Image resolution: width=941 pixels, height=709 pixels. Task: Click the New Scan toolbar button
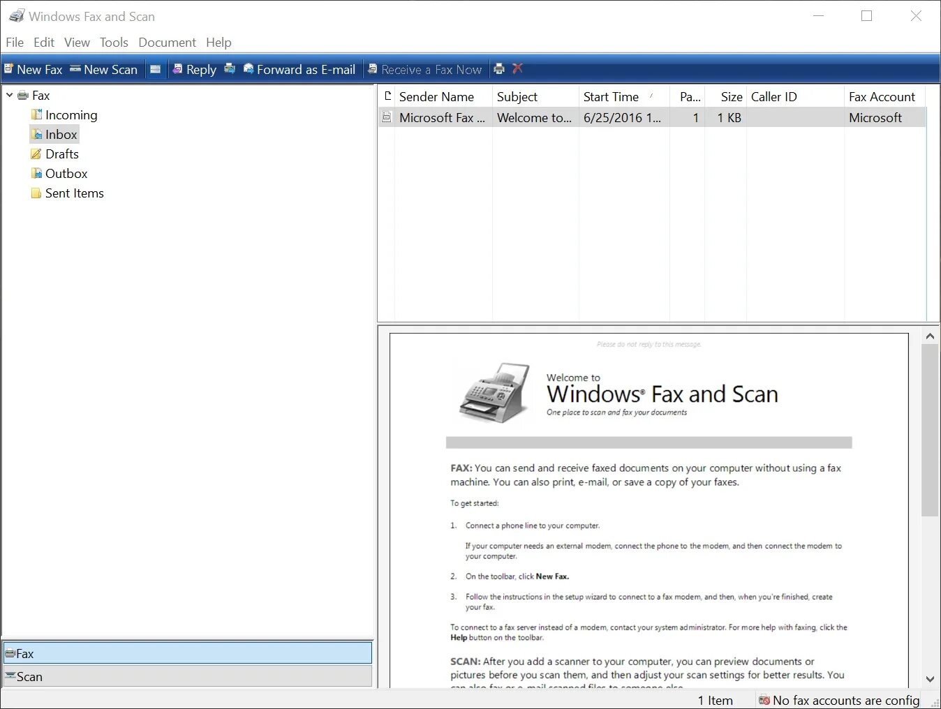(103, 69)
